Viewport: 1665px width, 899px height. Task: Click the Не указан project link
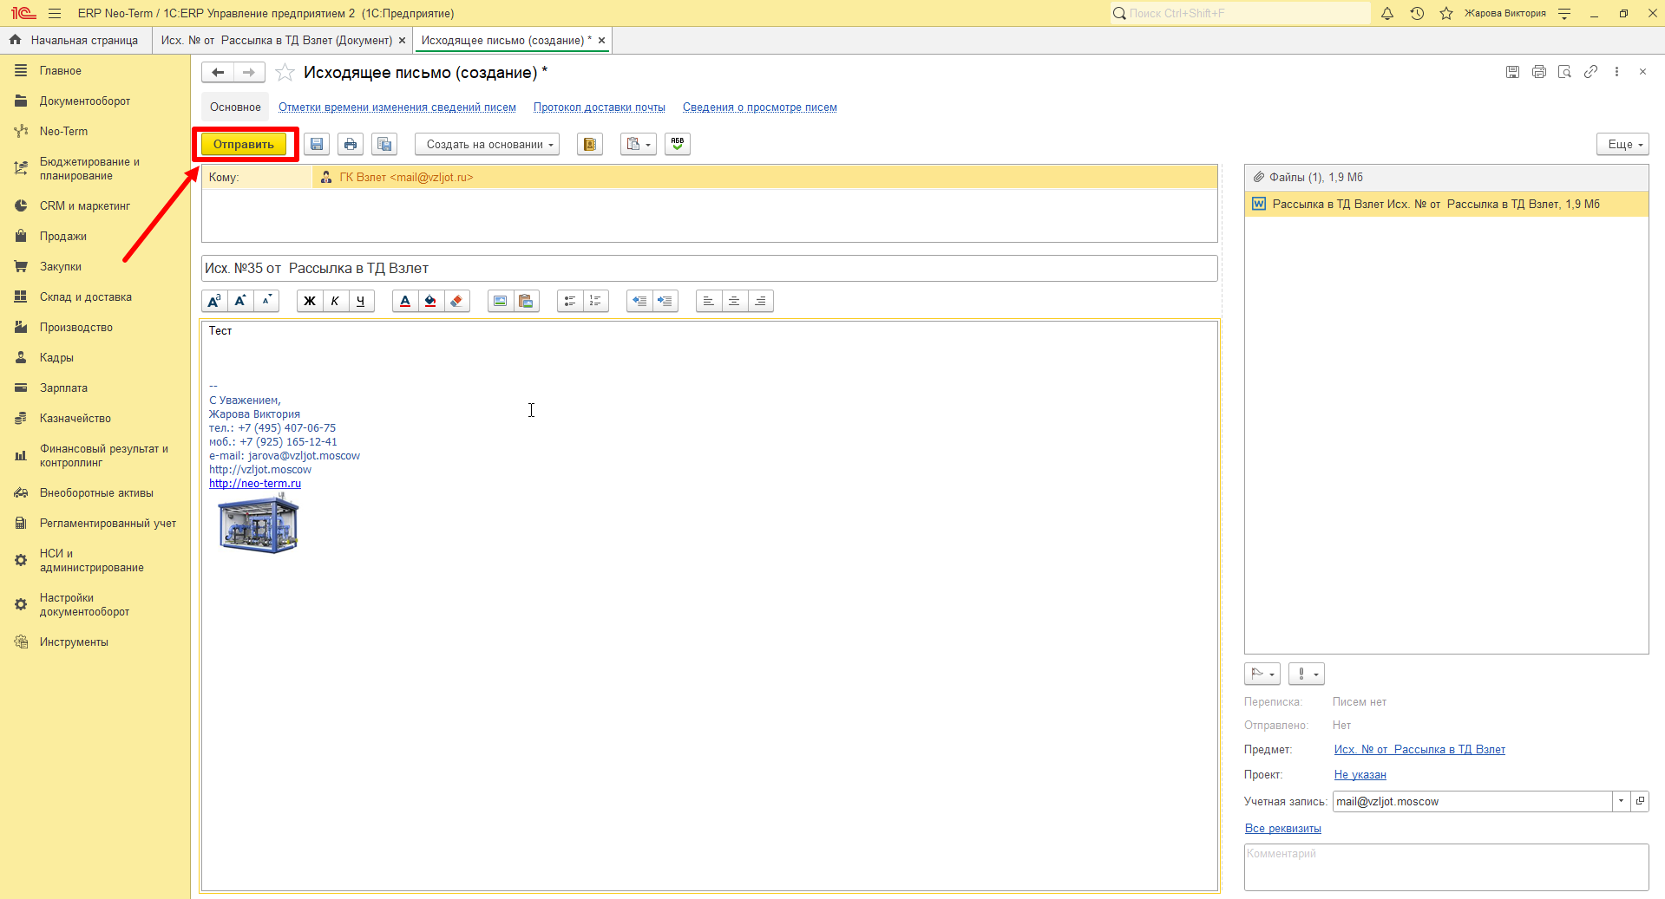coord(1360,775)
